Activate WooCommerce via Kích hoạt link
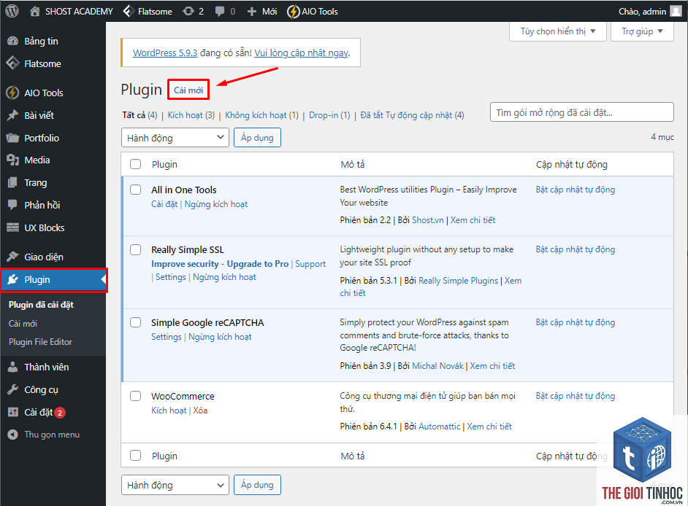688x506 pixels. tap(169, 410)
